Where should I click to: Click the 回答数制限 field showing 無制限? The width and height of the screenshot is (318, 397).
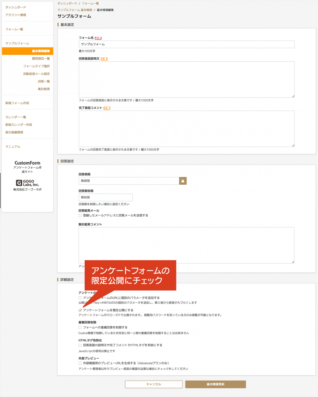coord(105,197)
